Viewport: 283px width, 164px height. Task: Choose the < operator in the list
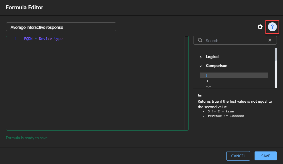tap(207, 81)
